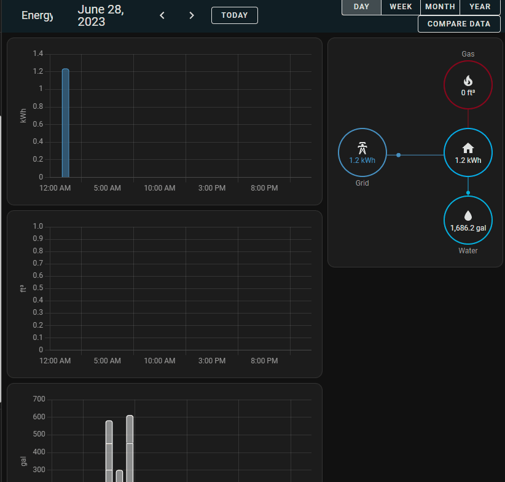Click the home consumption icon
The width and height of the screenshot is (505, 482).
[x=468, y=148]
